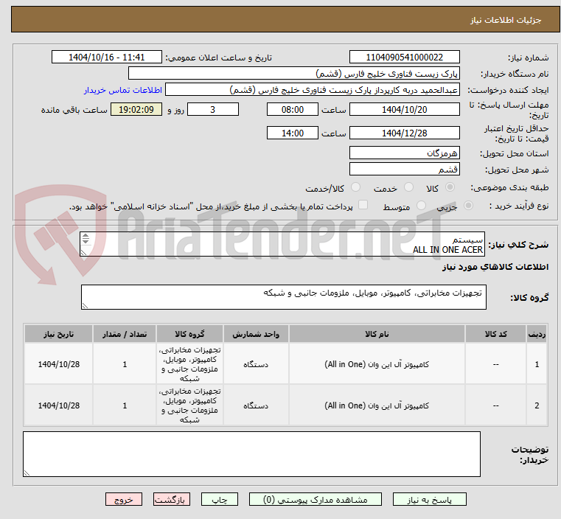Click the تعداد / مقدار column header

pos(125,334)
